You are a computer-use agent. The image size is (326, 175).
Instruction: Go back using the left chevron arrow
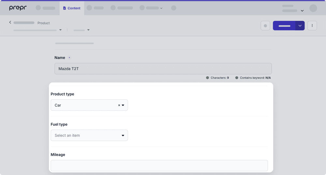(x=10, y=22)
